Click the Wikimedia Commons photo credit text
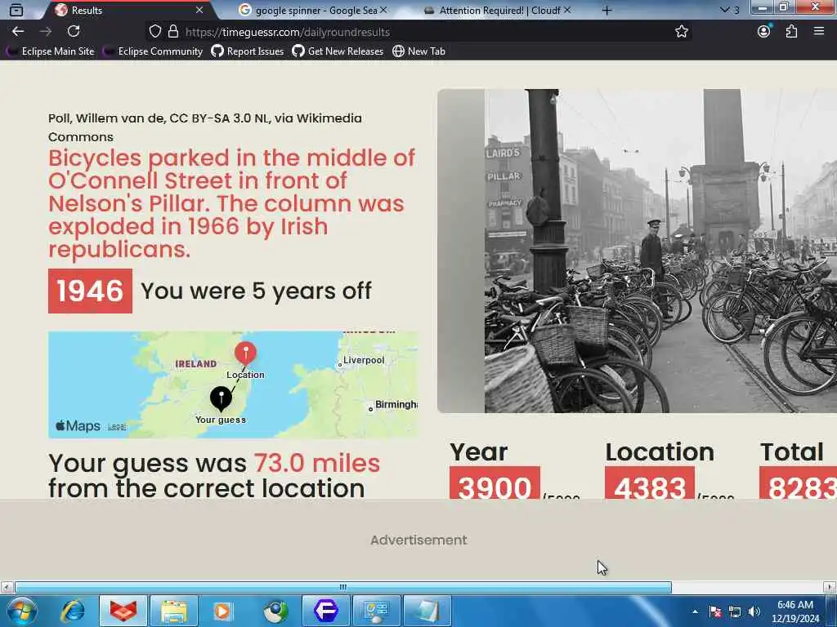 (x=205, y=127)
